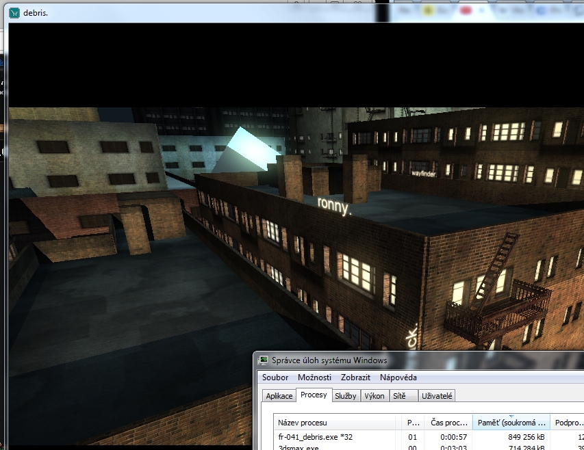584x450 pixels.
Task: Select the 3dsmax.exe process row
Action: pos(429,447)
